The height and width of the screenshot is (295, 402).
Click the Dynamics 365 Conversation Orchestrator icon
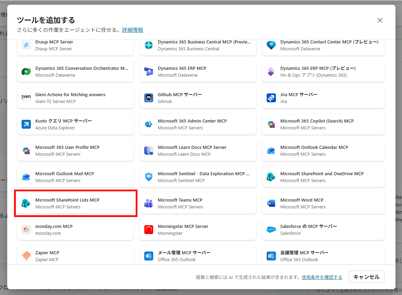[26, 72]
